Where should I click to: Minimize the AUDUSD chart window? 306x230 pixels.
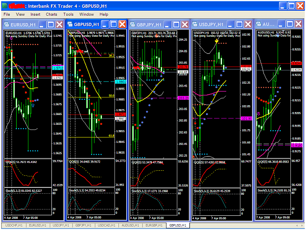point(281,24)
